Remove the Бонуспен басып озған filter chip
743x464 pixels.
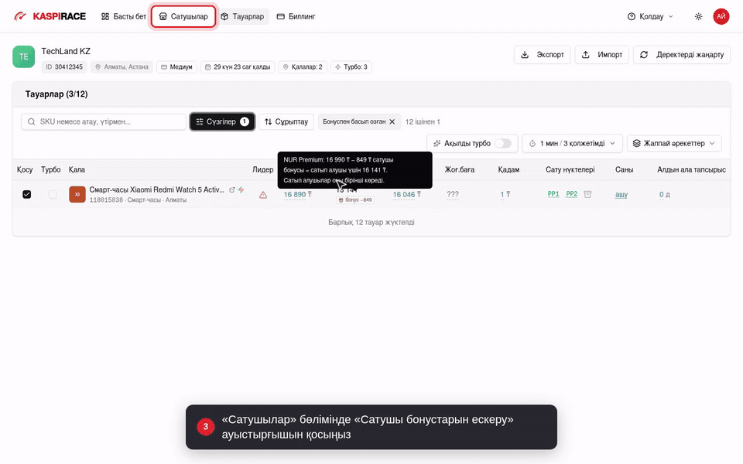point(392,121)
